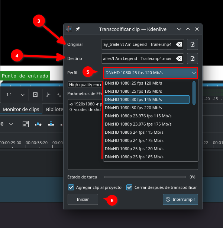The image size is (223, 228).
Task: Choose DNxHD 1080i 30 fps 145 Mb/s profile
Action: coord(147,99)
